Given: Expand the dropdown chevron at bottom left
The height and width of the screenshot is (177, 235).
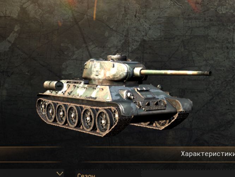Looking at the screenshot, I should [x=60, y=174].
